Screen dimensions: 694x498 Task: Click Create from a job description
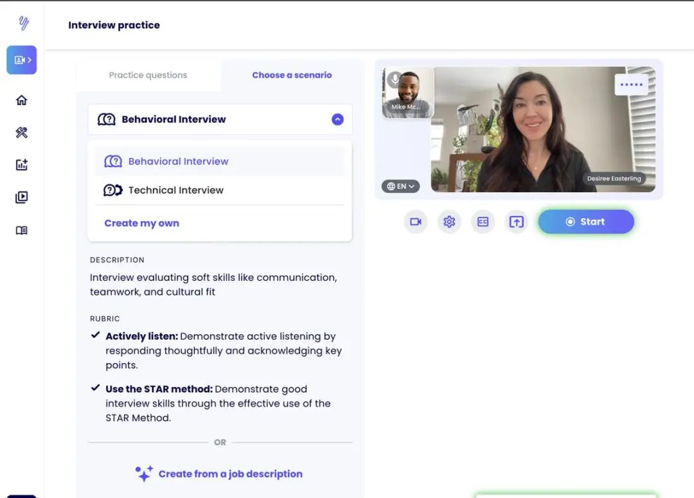coord(230,474)
